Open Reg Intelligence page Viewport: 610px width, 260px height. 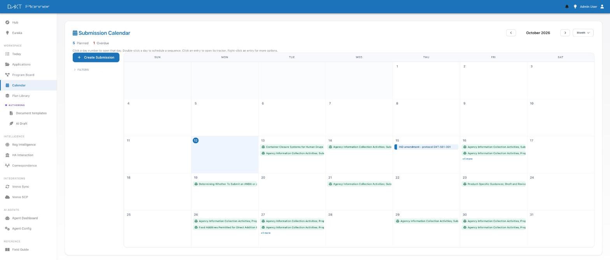28,145
